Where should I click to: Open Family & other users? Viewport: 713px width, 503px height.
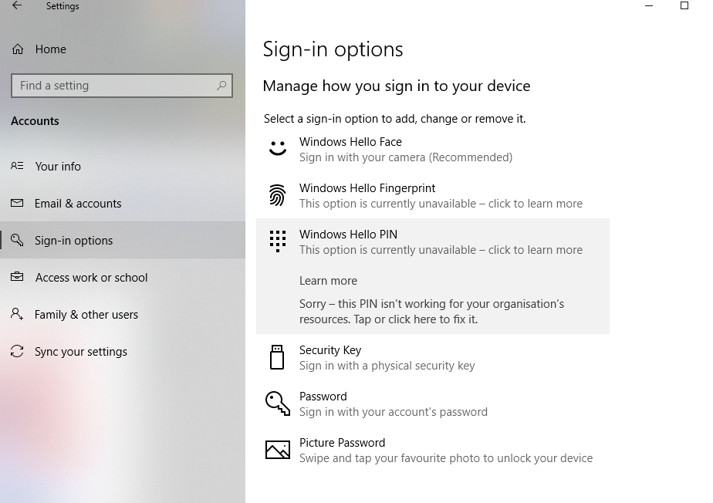click(x=123, y=314)
